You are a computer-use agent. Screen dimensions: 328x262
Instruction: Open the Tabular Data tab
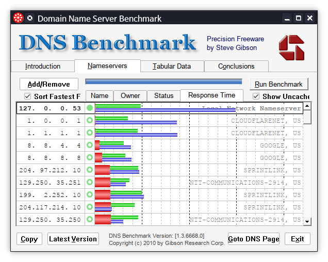point(172,67)
